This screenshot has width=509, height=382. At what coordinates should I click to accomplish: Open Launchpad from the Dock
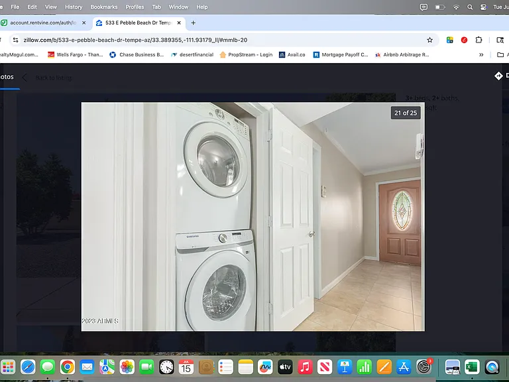coord(8,367)
